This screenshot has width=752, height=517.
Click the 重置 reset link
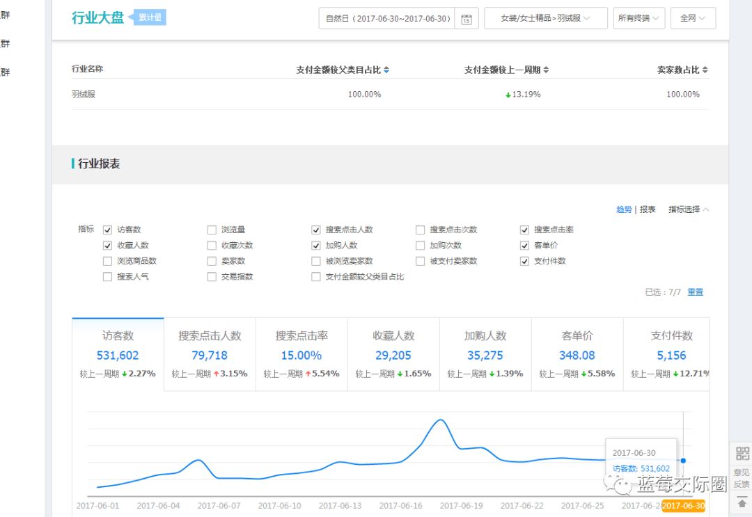[695, 292]
